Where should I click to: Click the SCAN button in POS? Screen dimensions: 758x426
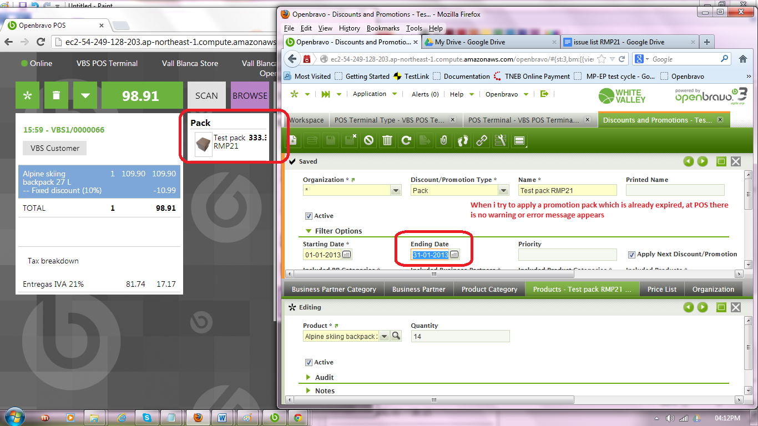(206, 95)
